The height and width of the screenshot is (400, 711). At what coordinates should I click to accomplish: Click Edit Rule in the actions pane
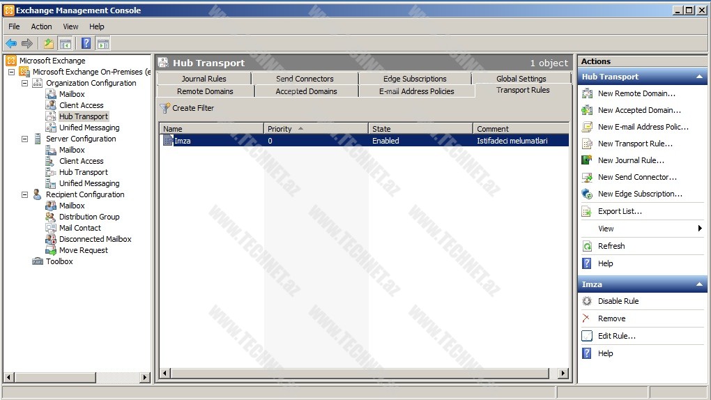pyautogui.click(x=616, y=336)
